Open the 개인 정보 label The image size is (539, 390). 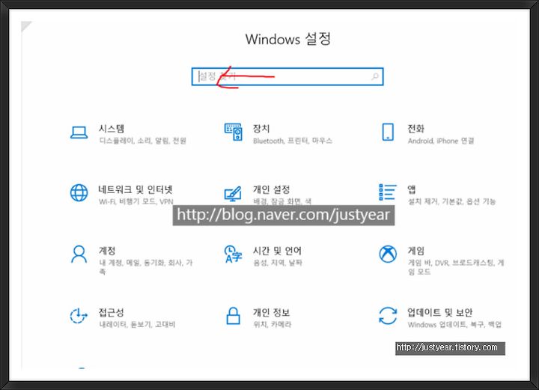(272, 312)
